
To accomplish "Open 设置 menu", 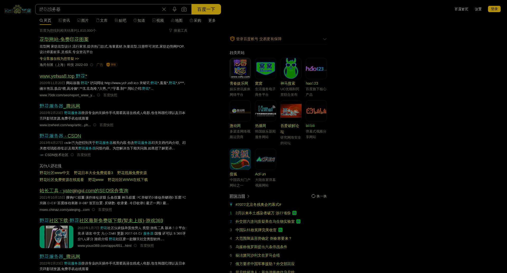I will (x=478, y=9).
